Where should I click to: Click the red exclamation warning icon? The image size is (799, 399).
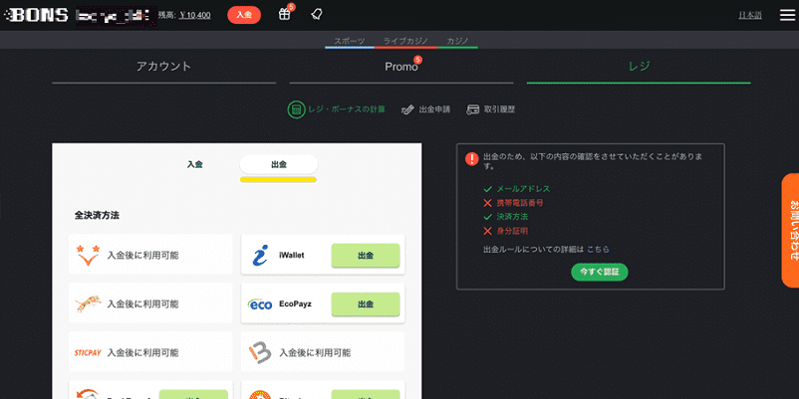coord(472,159)
